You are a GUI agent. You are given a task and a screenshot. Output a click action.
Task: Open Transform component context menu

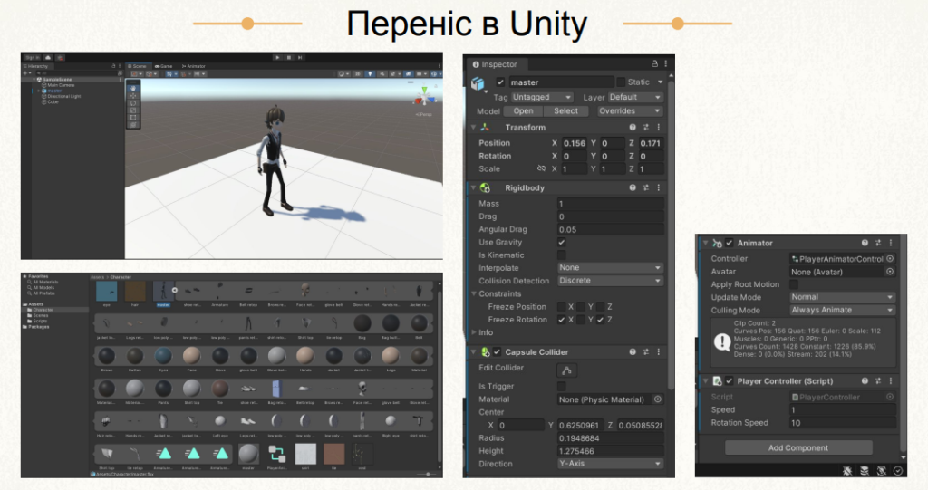(x=658, y=127)
